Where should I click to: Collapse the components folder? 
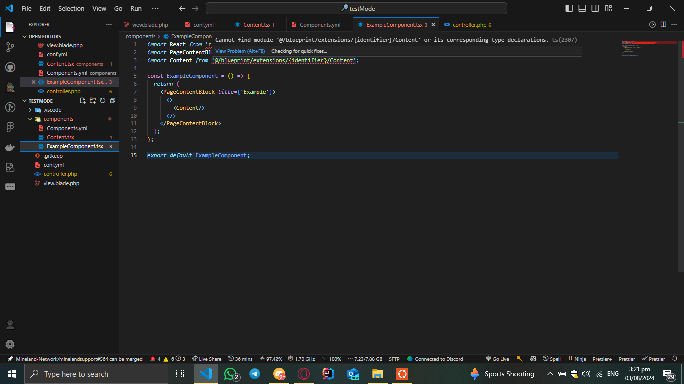pyautogui.click(x=69, y=119)
